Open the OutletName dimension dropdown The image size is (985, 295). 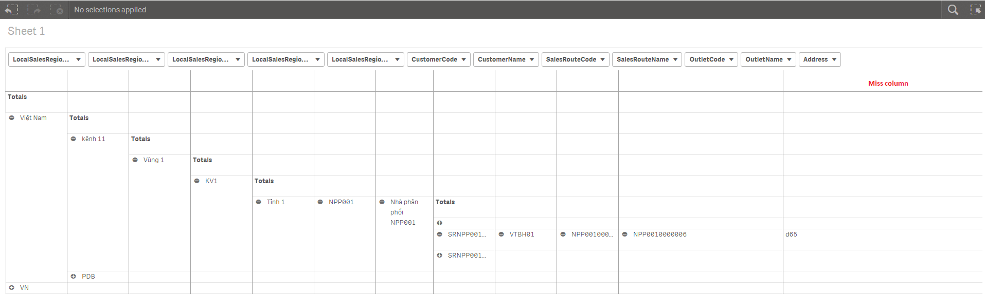click(x=768, y=60)
